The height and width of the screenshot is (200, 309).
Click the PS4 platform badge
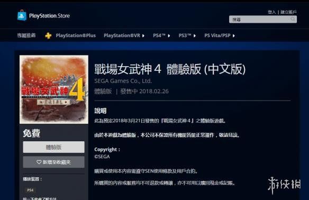point(30,190)
